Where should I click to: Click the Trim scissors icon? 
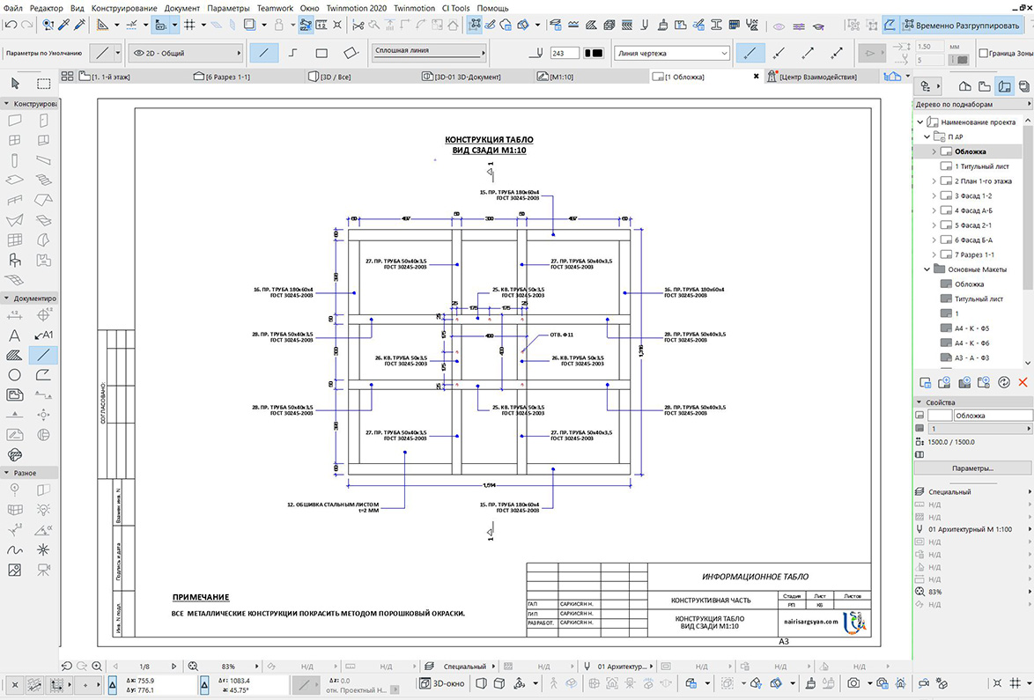tap(358, 25)
